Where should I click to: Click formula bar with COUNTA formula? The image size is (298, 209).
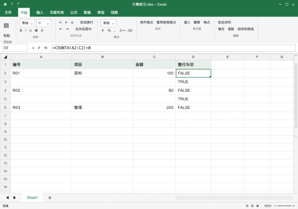(x=173, y=48)
